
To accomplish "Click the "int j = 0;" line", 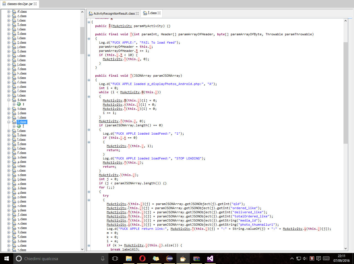I will pyautogui.click(x=109, y=179).
